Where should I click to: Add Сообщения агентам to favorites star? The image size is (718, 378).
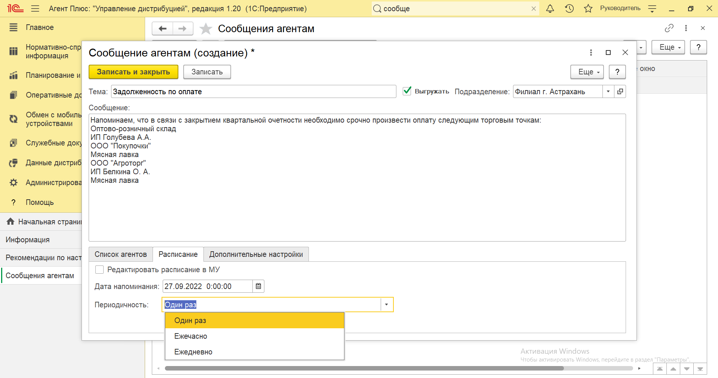(x=206, y=29)
